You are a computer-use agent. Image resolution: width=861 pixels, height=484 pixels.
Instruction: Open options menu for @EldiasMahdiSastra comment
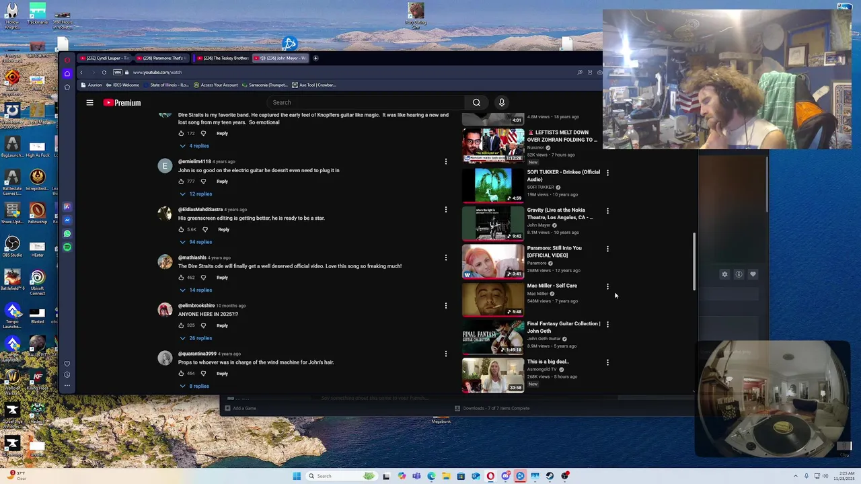coord(445,210)
